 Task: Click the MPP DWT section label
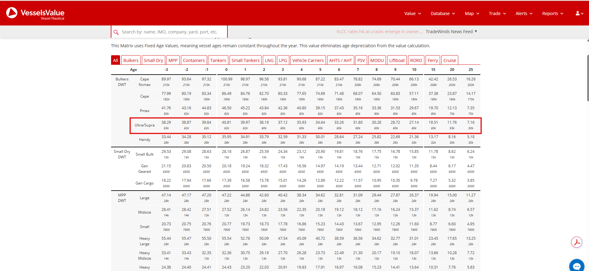(122, 198)
